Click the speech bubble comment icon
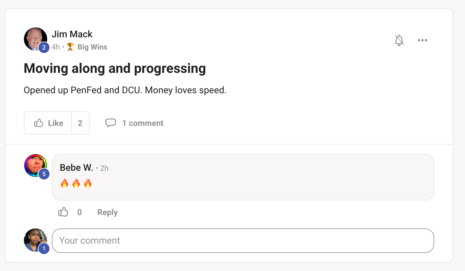This screenshot has width=465, height=271. pyautogui.click(x=111, y=123)
